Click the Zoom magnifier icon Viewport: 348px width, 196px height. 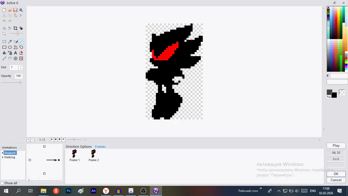[x=4, y=34]
